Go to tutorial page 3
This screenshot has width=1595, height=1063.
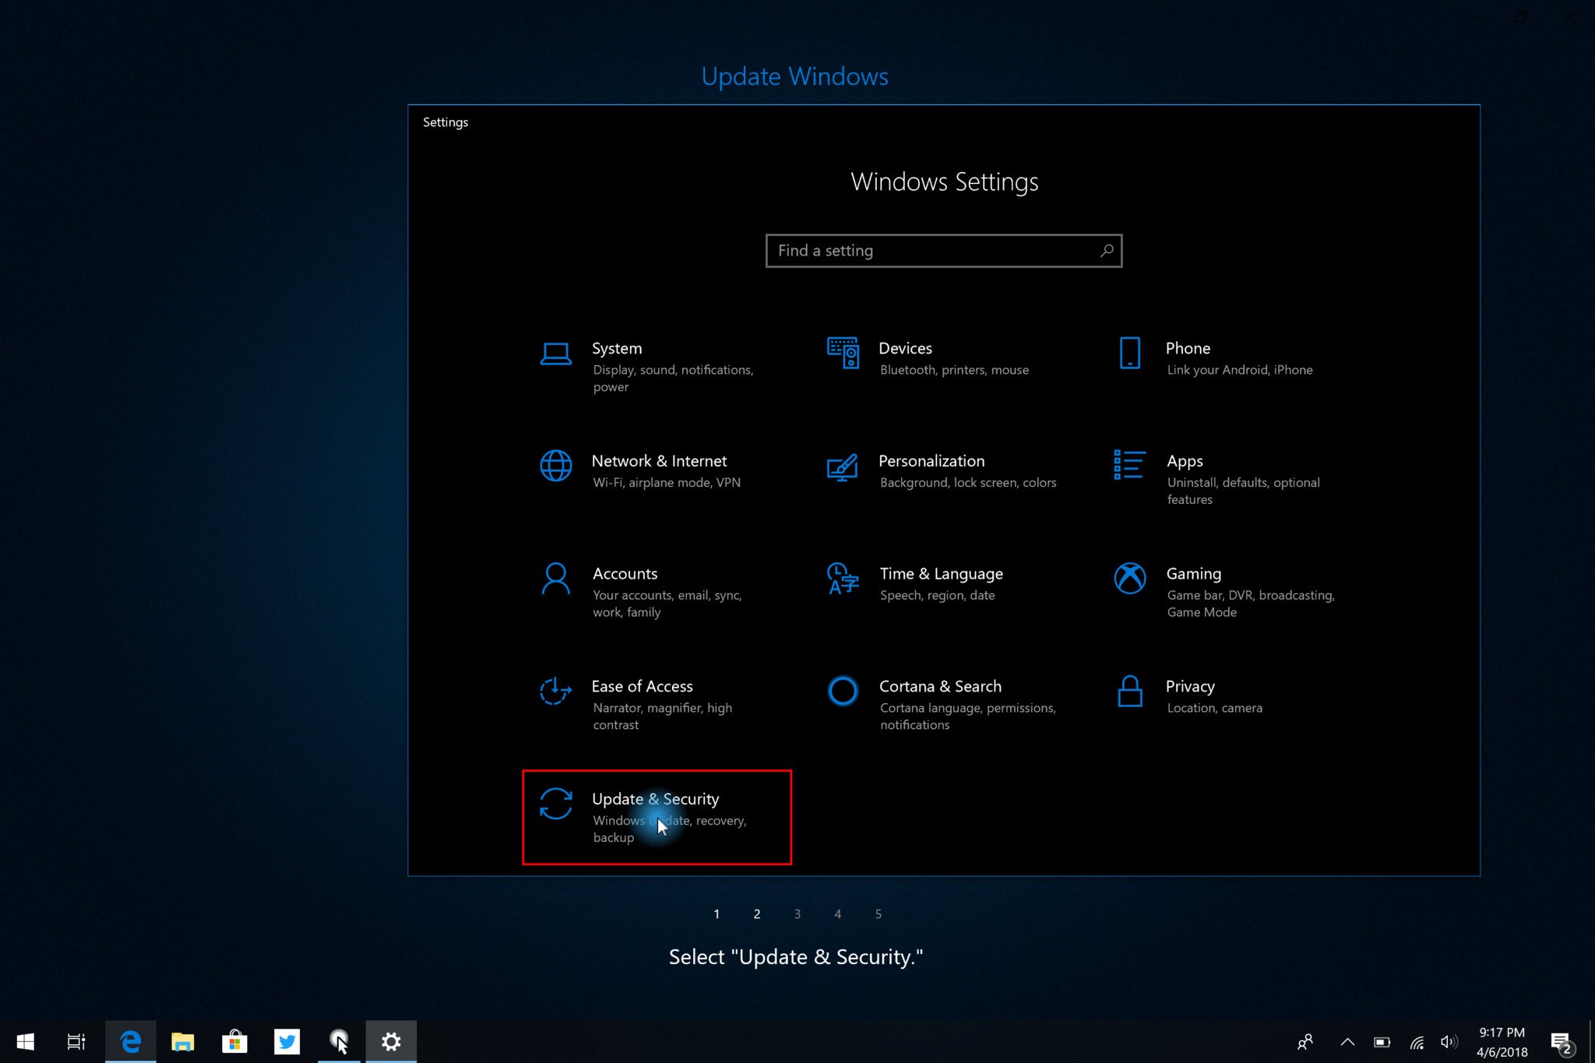(x=797, y=914)
